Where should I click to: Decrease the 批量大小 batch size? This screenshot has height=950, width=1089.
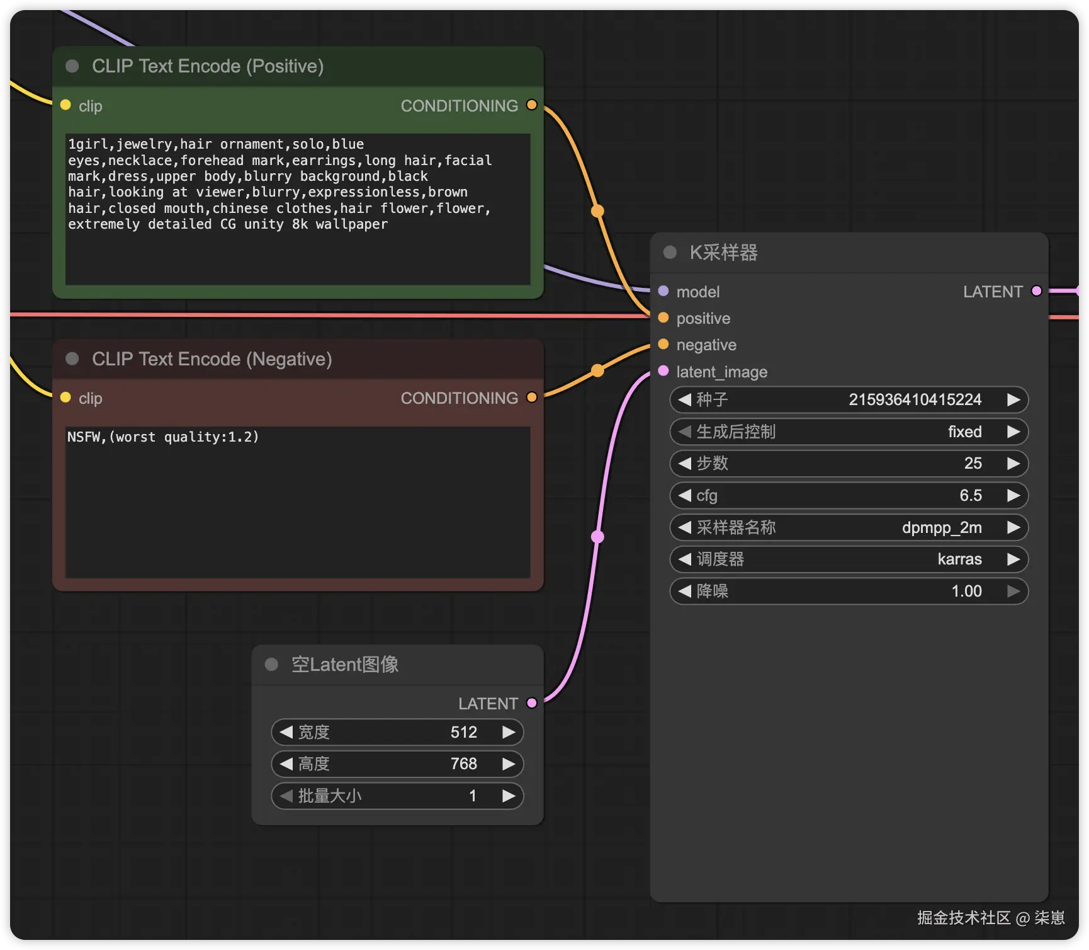[x=286, y=796]
